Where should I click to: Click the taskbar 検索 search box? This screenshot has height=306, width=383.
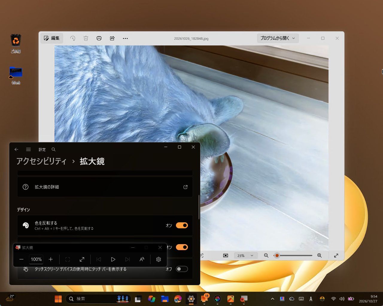pos(98,299)
